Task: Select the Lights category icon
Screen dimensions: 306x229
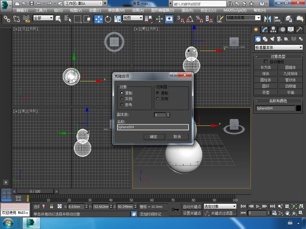Action: [x=272, y=39]
